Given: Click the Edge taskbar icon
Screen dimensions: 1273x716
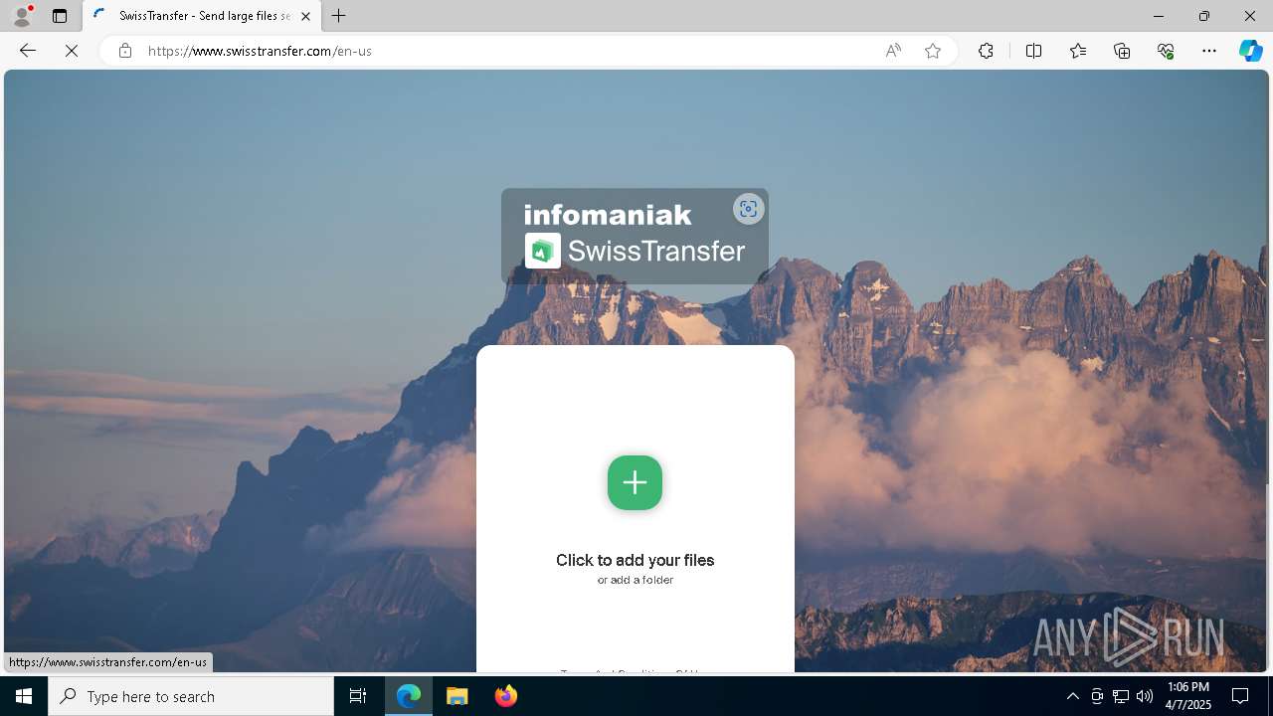Looking at the screenshot, I should (x=409, y=696).
